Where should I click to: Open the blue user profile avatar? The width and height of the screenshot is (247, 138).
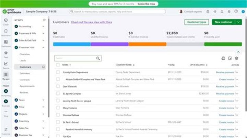click(243, 12)
